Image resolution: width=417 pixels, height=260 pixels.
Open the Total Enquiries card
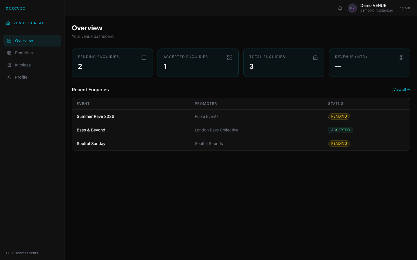tap(284, 63)
